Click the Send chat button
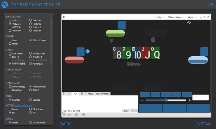The image size is (216, 129). pos(126,111)
